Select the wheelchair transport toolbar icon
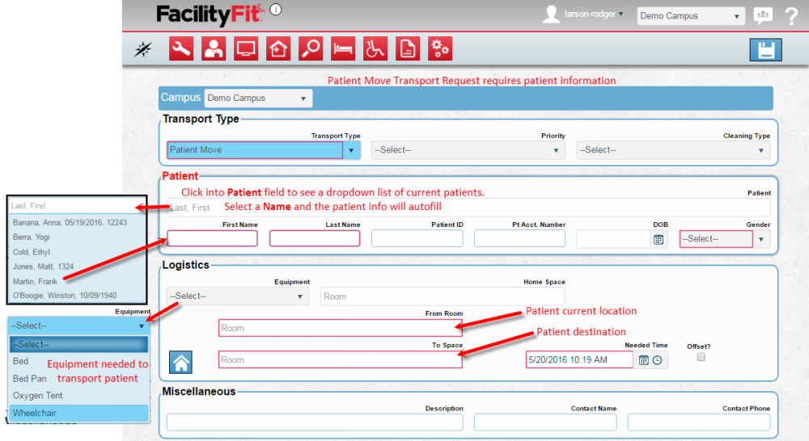The height and width of the screenshot is (441, 809). 375,49
